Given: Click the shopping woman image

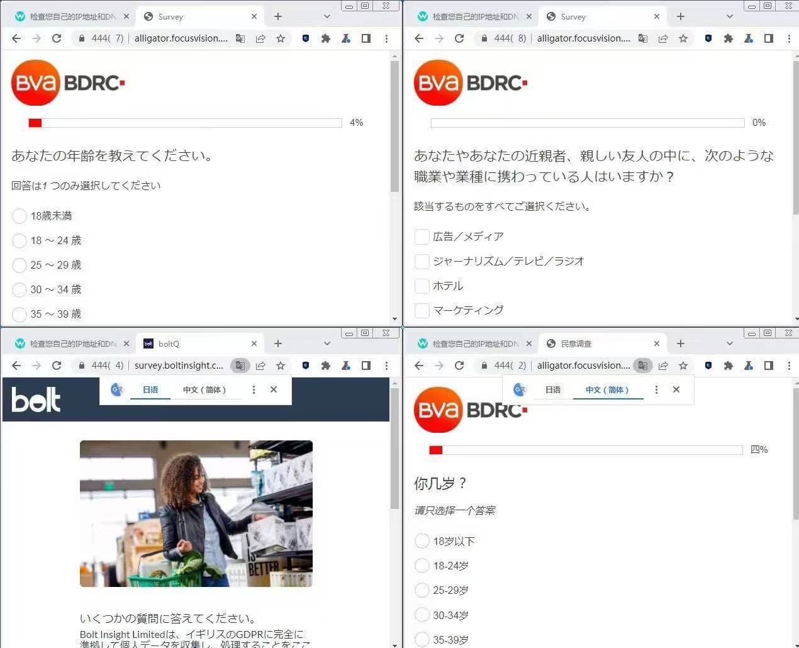Looking at the screenshot, I should 196,514.
